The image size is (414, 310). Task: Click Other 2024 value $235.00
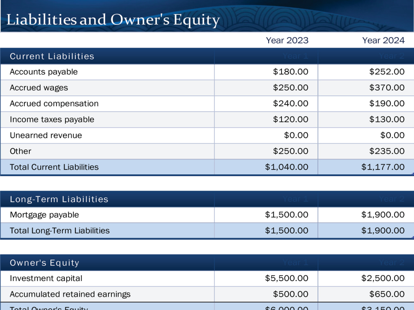[x=387, y=151]
